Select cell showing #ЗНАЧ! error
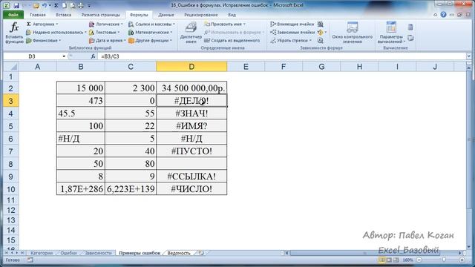 click(191, 113)
